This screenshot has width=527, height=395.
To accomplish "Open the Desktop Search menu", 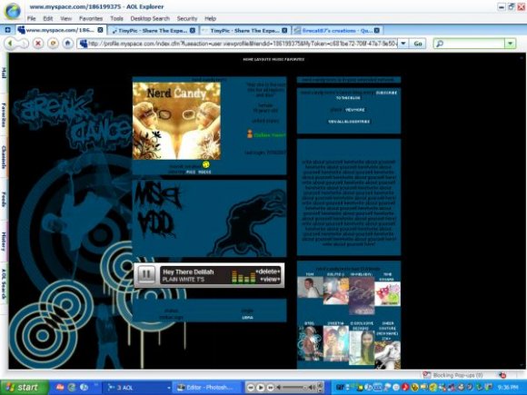I will [150, 18].
